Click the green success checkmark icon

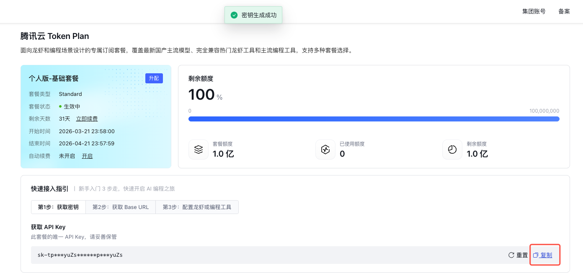(234, 15)
